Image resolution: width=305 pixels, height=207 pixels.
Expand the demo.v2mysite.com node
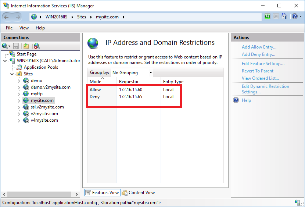point(19,88)
